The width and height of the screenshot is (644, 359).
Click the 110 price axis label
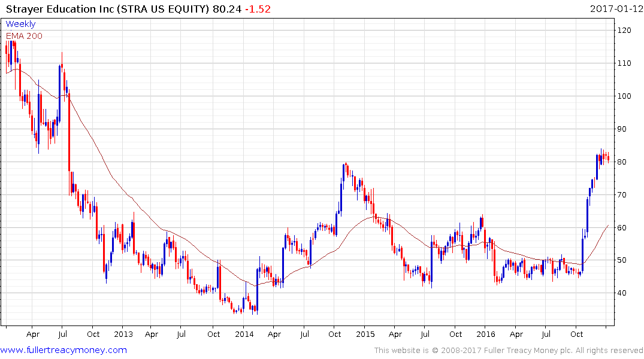point(624,63)
